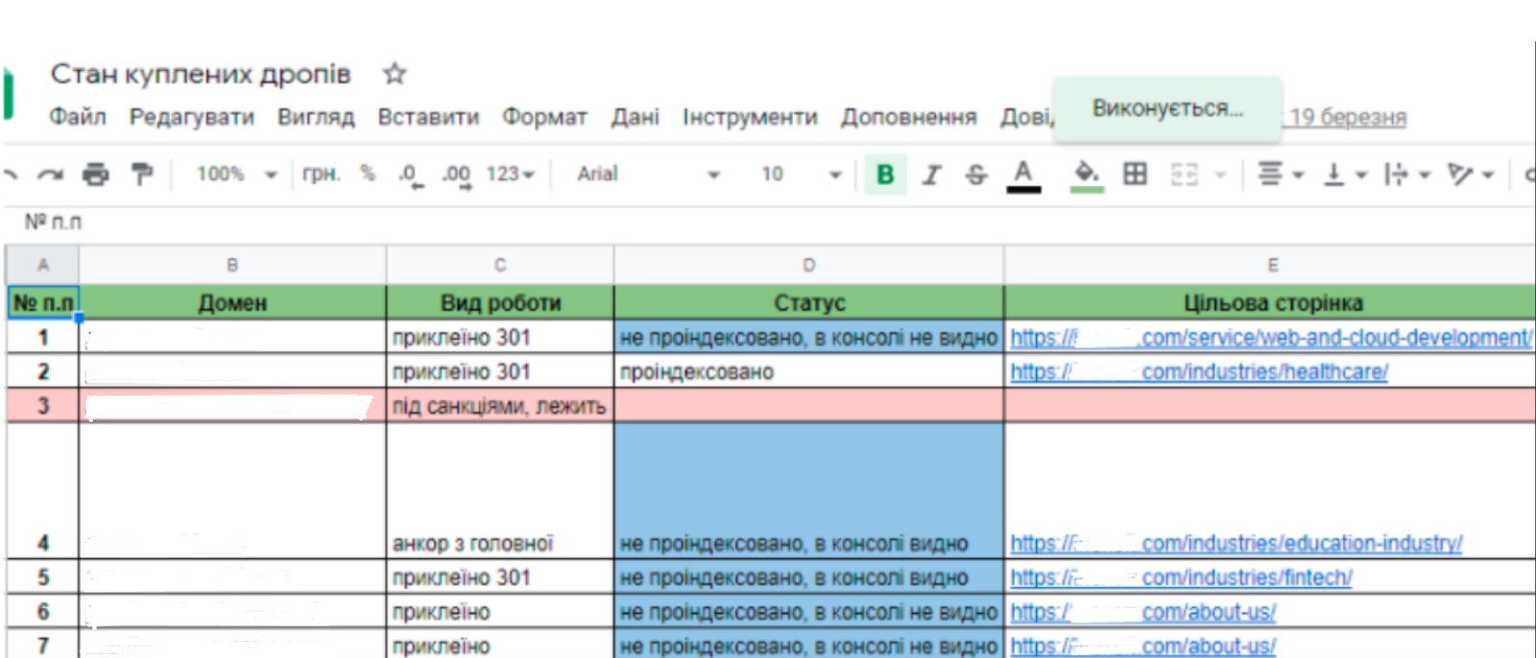The width and height of the screenshot is (1536, 658).
Task: Select column D header
Action: [808, 265]
